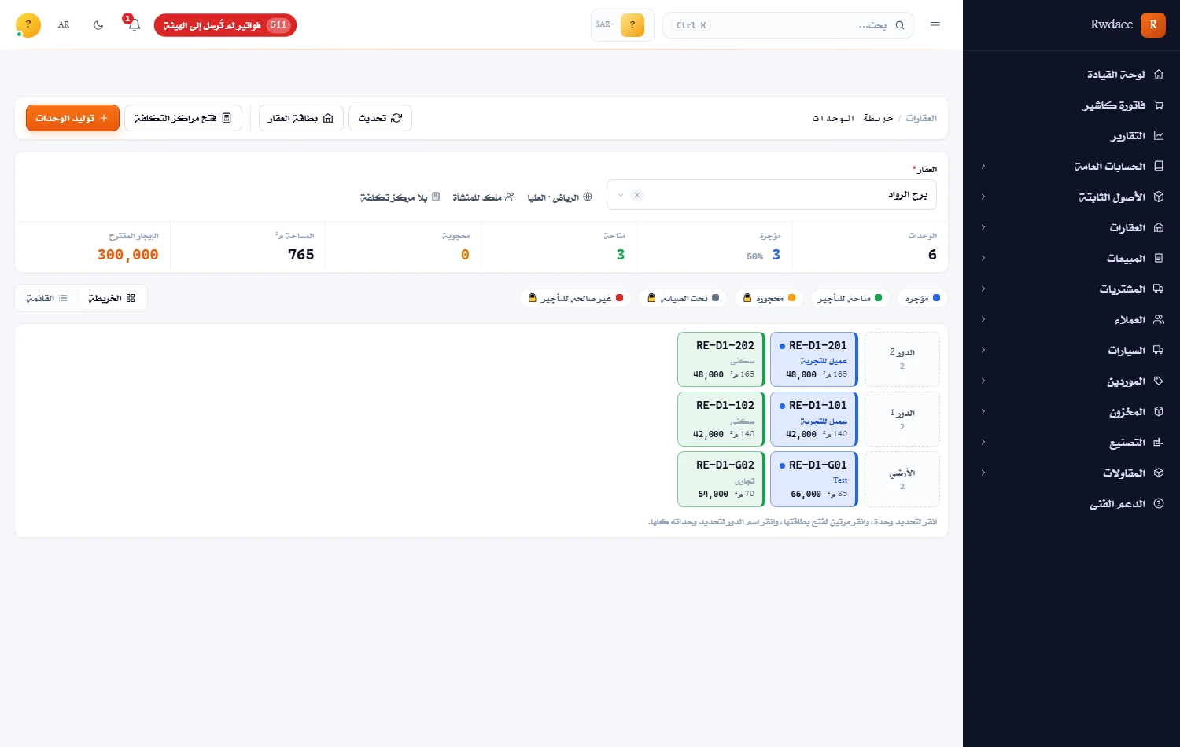This screenshot has height=747, width=1180.
Task: Filter by محجوزة status chip
Action: pos(769,299)
